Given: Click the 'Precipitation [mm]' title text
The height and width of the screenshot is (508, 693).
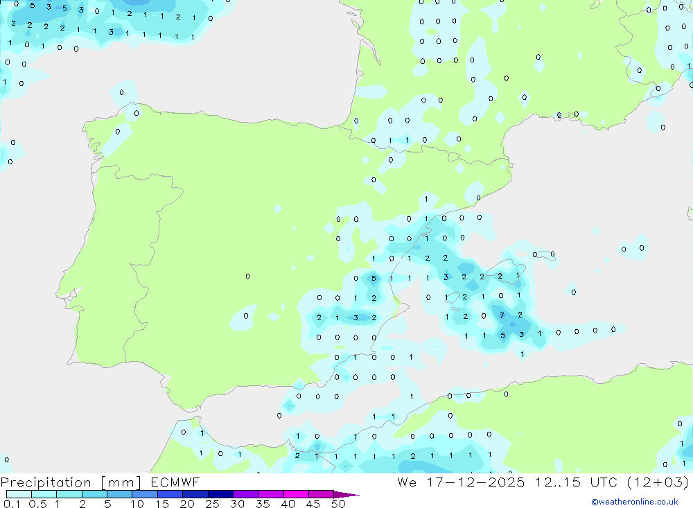Looking at the screenshot, I should pyautogui.click(x=71, y=482).
